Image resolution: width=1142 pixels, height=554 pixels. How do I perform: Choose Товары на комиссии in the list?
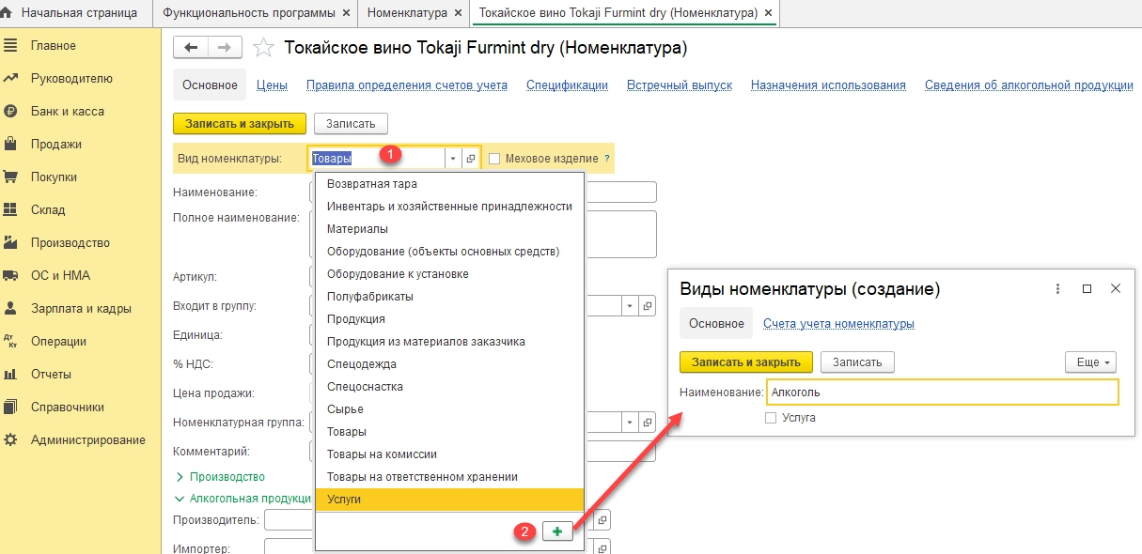coord(449,454)
